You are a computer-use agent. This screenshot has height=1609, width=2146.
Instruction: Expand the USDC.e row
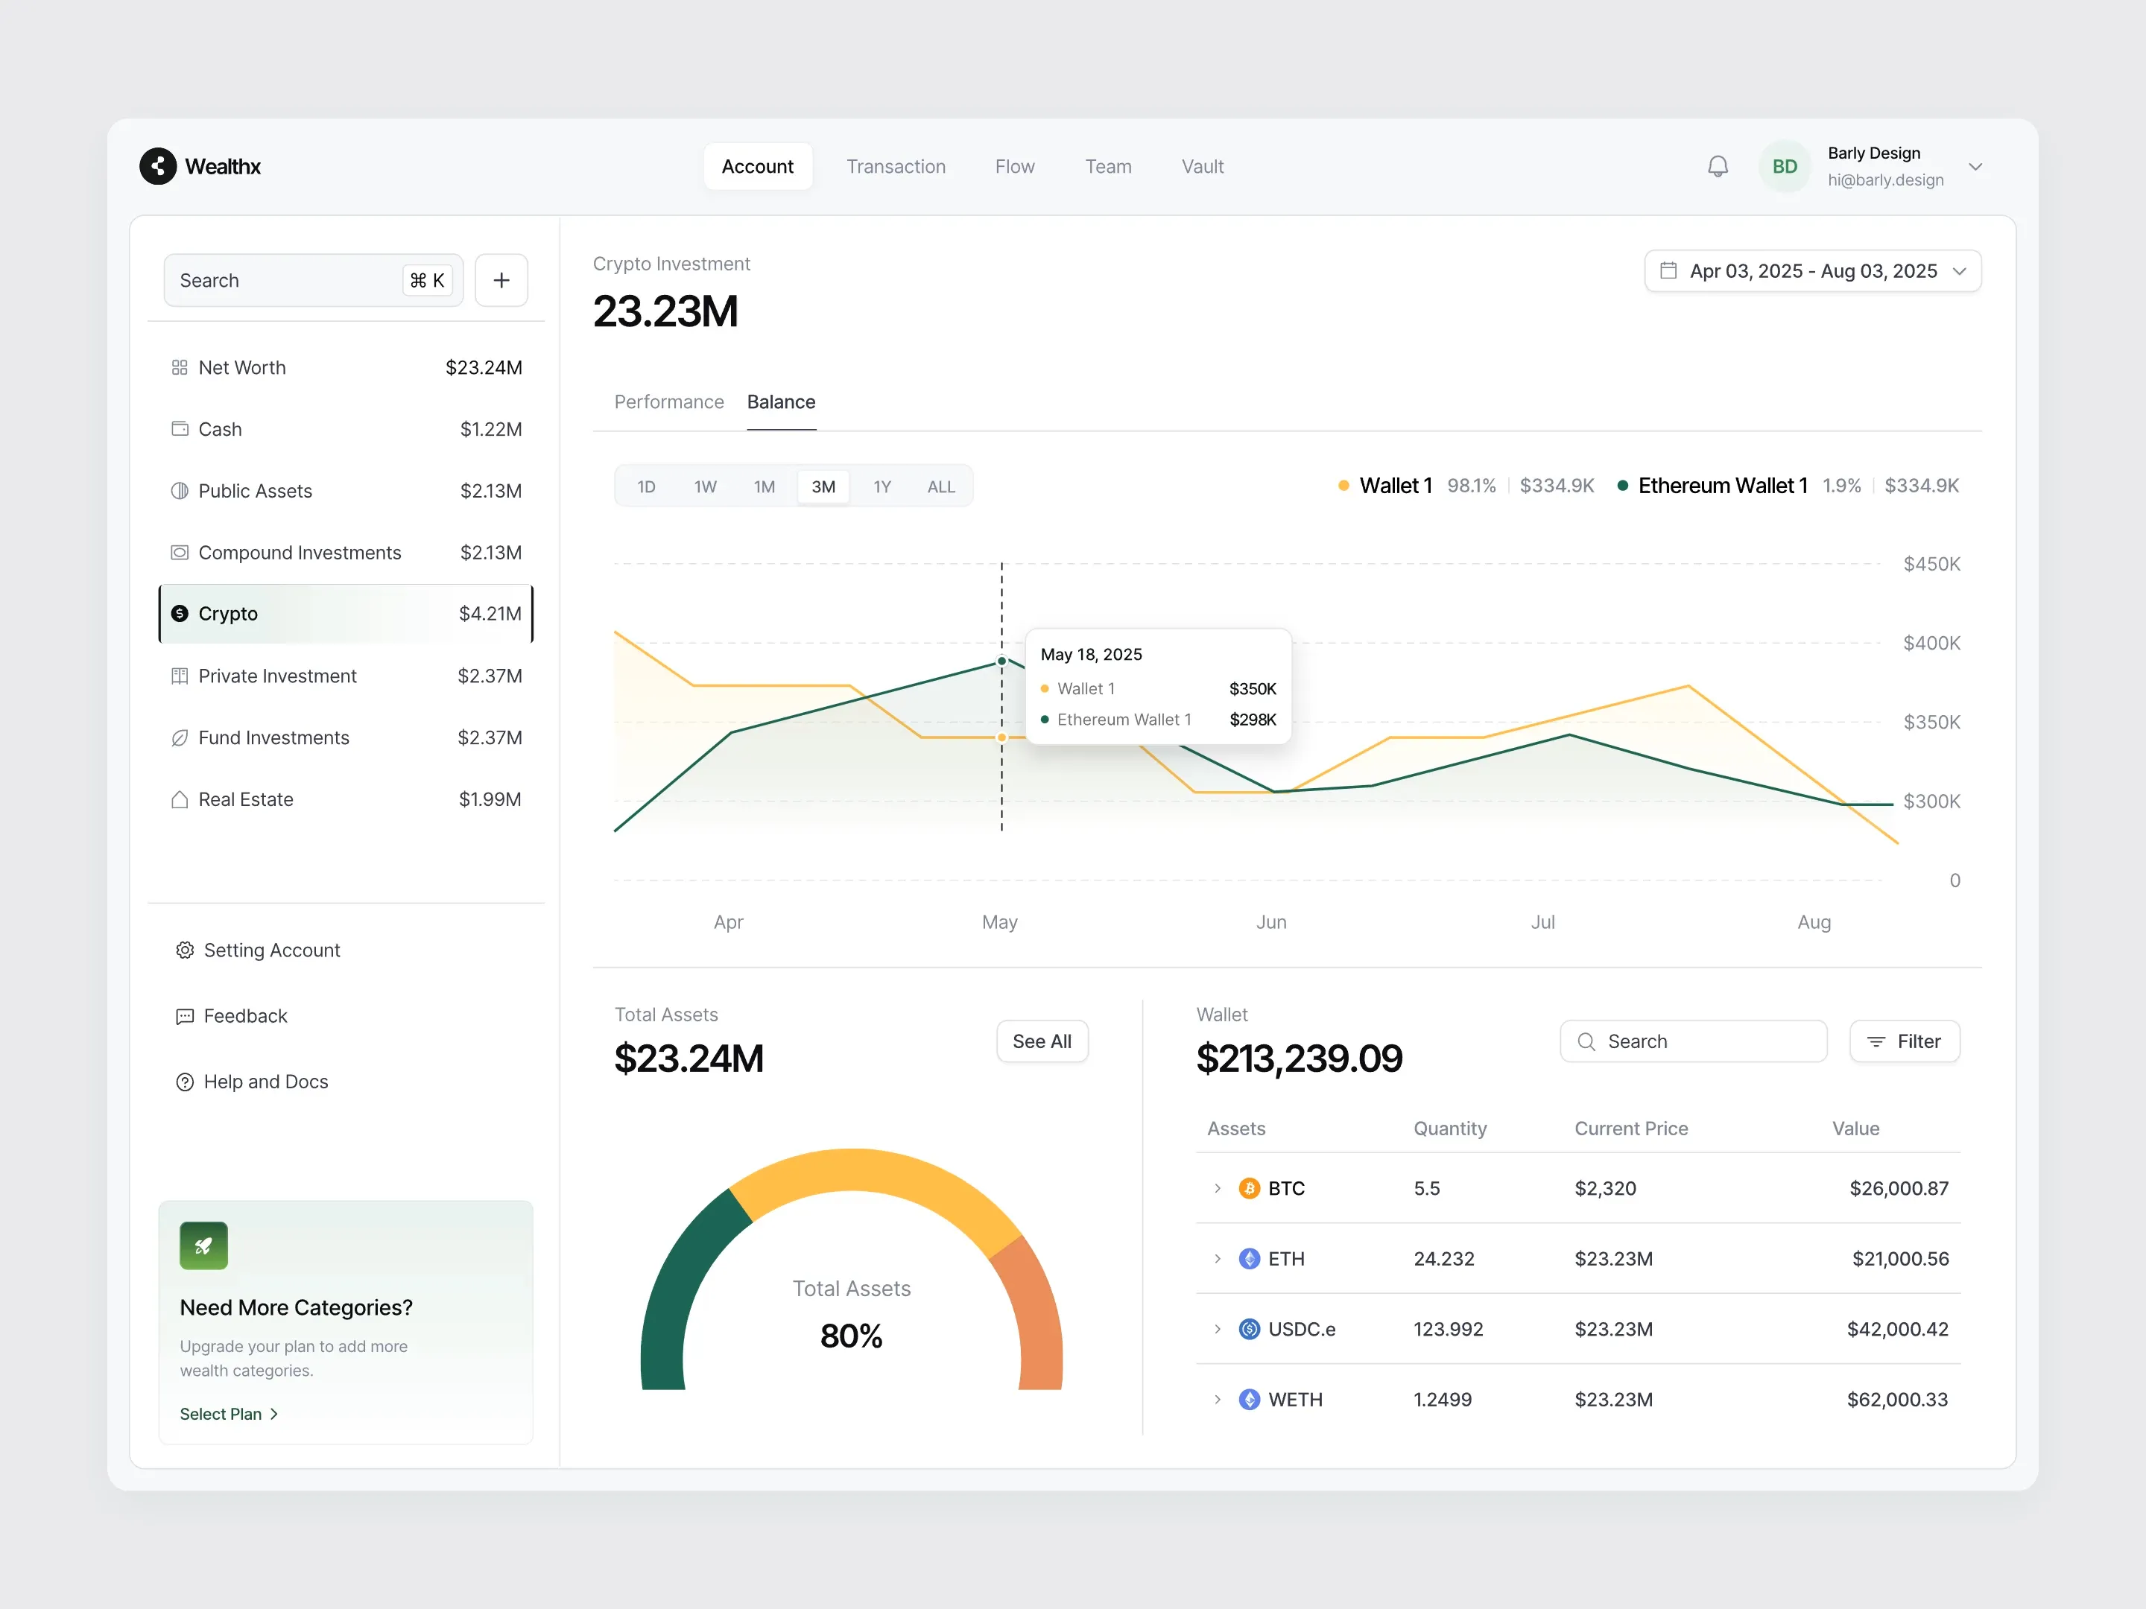[x=1218, y=1330]
